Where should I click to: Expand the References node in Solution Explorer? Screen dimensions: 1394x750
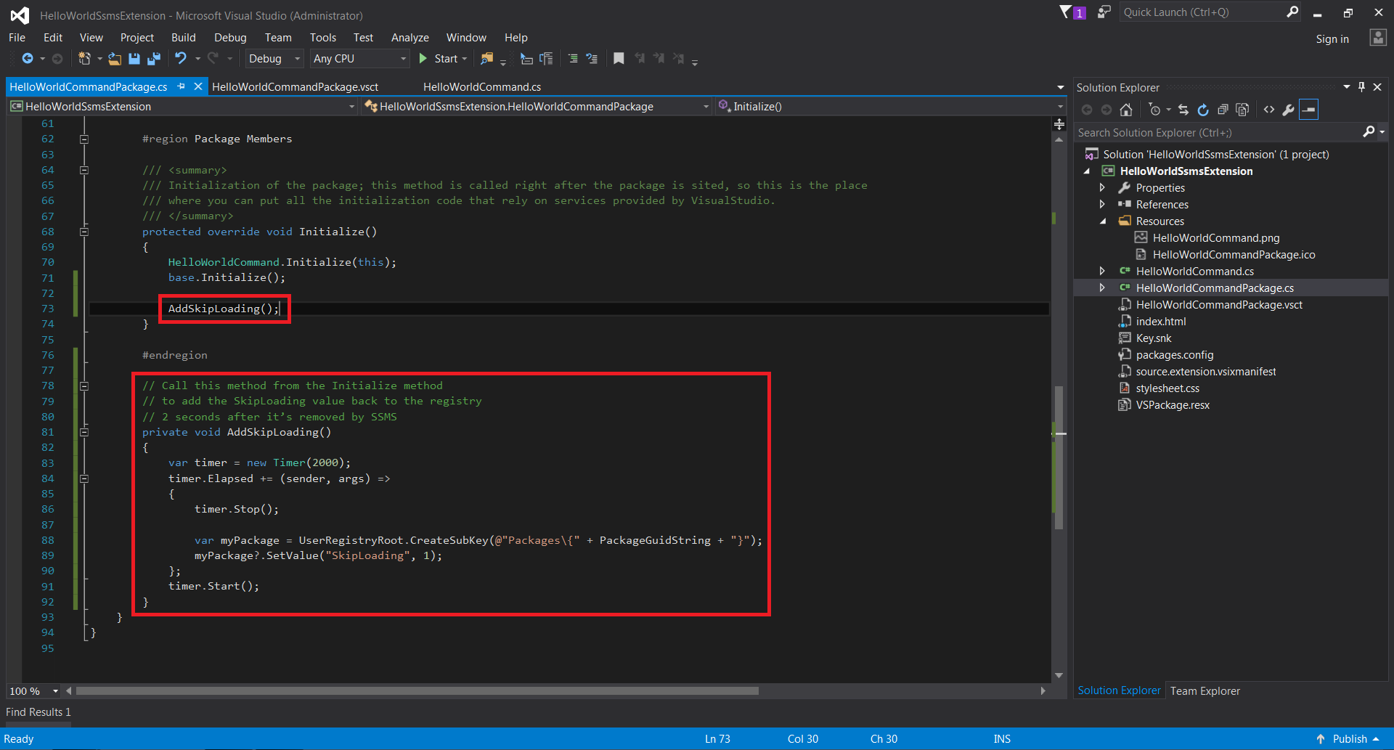[x=1102, y=205]
